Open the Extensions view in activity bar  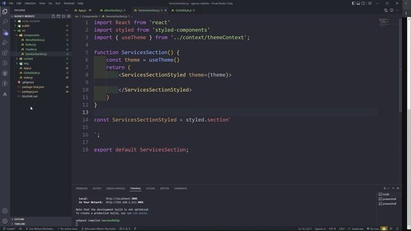(x=4, y=53)
